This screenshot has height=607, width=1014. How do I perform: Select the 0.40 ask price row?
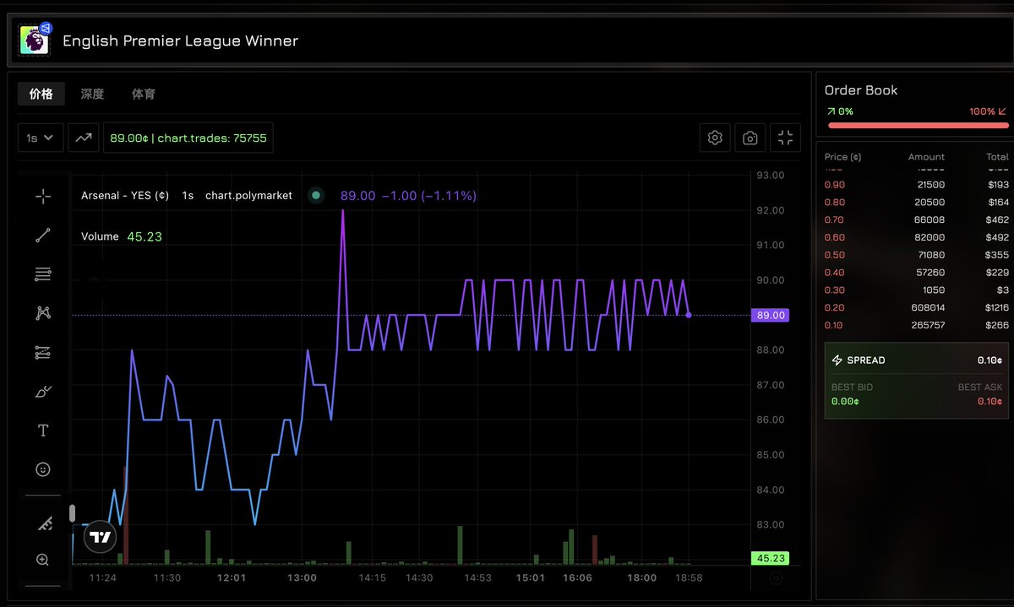click(917, 273)
